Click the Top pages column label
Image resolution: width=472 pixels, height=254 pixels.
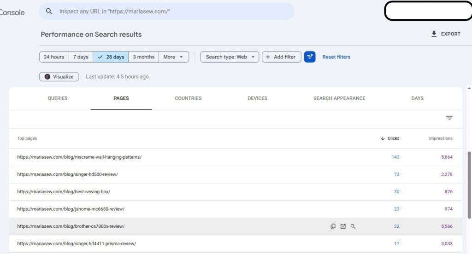tap(27, 139)
